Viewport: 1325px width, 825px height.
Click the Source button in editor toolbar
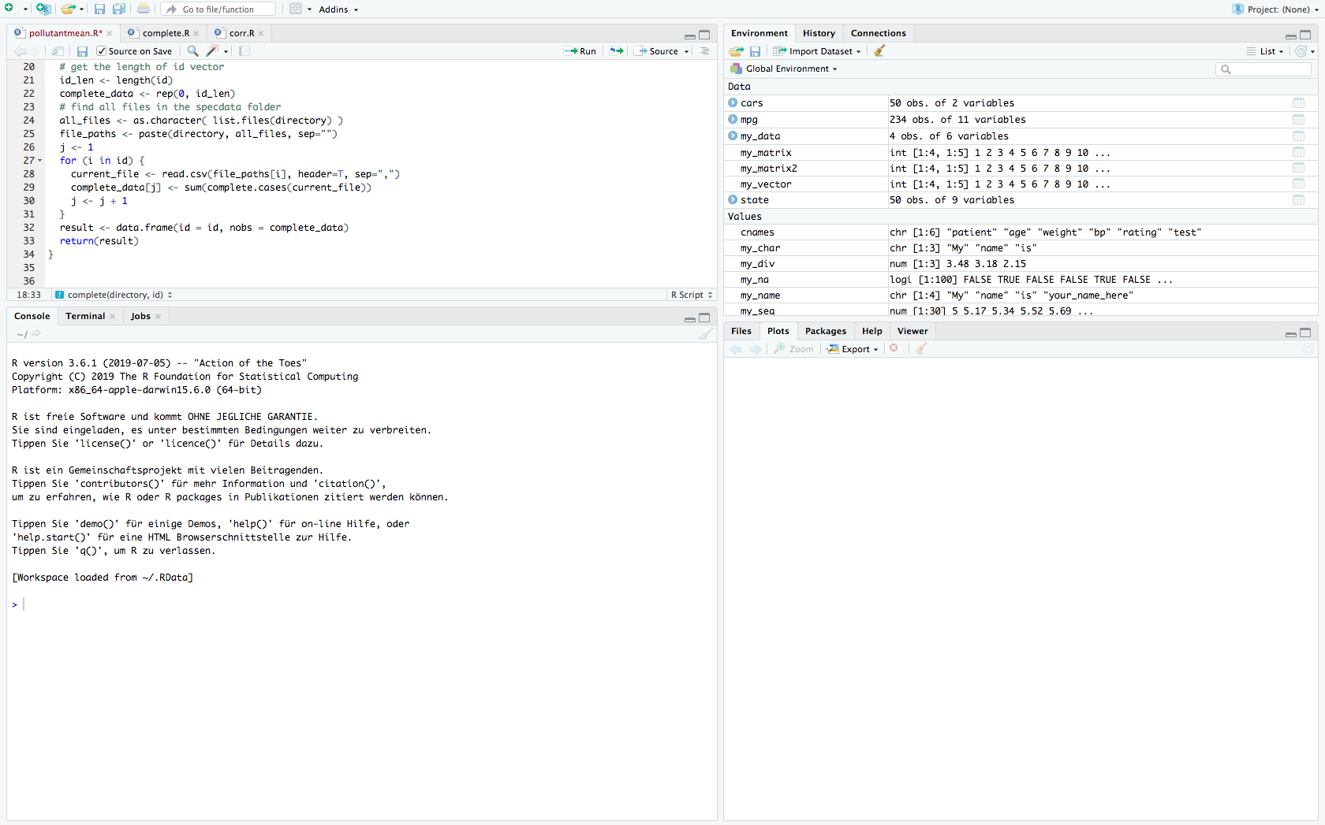click(x=662, y=51)
